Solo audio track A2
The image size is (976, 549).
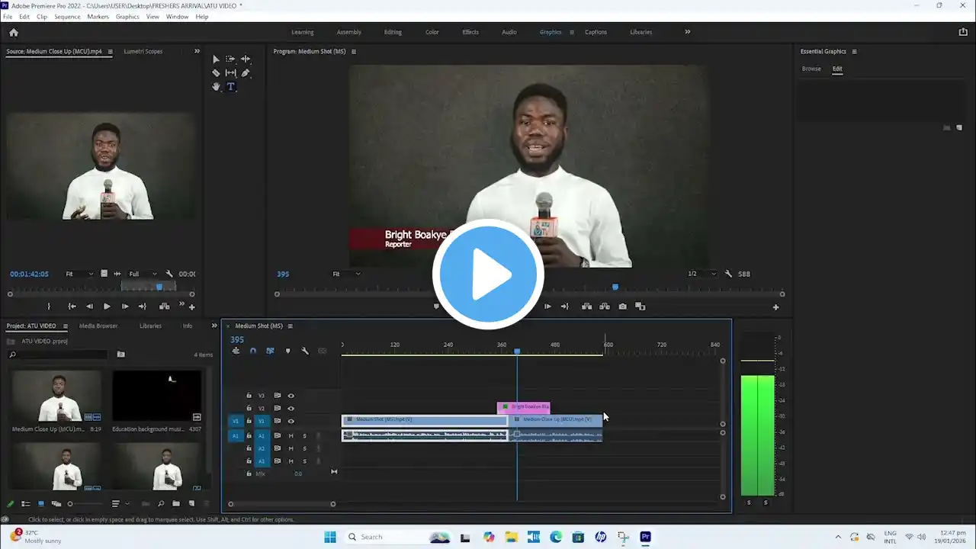[x=304, y=448]
